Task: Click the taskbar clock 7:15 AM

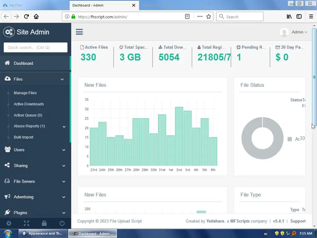Action: pyautogui.click(x=306, y=233)
